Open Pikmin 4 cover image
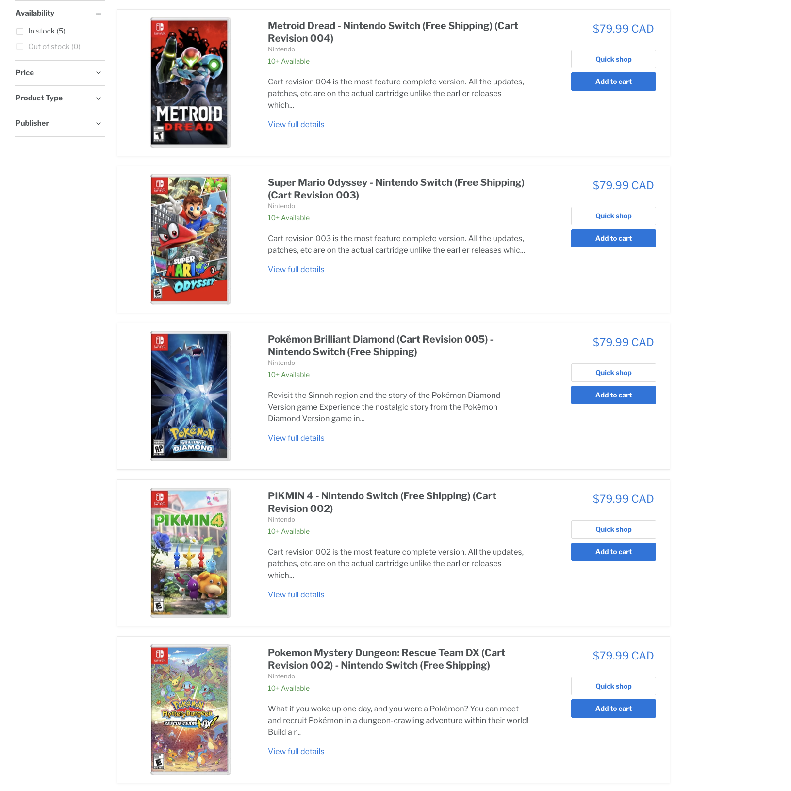Viewport: 791px width, 791px height. [190, 553]
